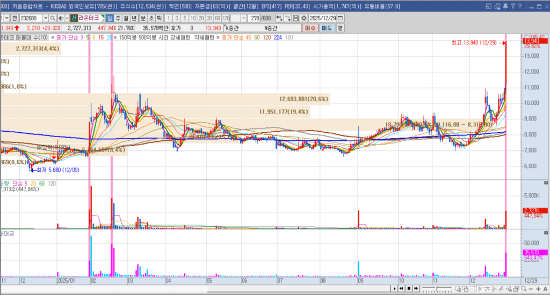Click the speaker sound icon in toolbar
The image size is (550, 295).
(x=60, y=18)
